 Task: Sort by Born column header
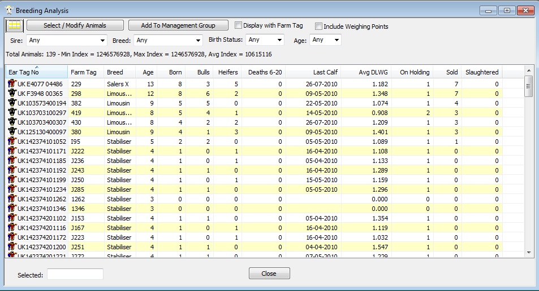(x=172, y=72)
